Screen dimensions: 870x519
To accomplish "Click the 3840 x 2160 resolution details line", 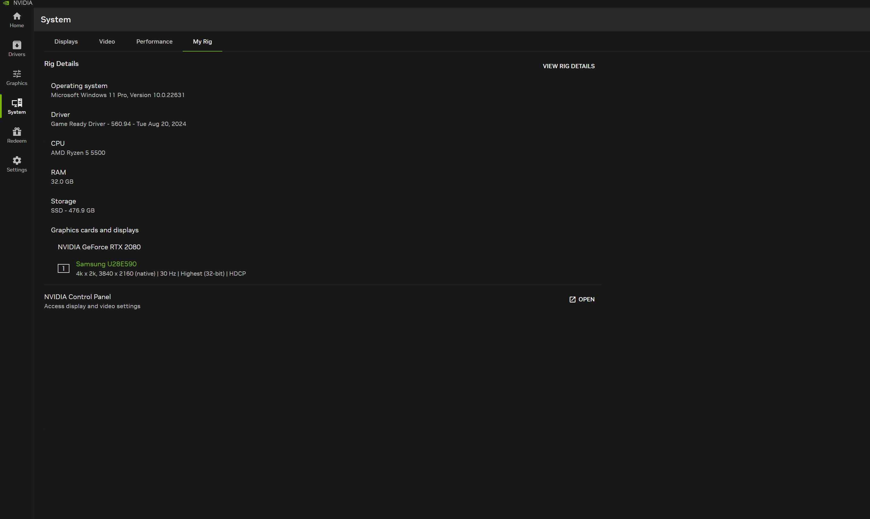I will [x=161, y=273].
